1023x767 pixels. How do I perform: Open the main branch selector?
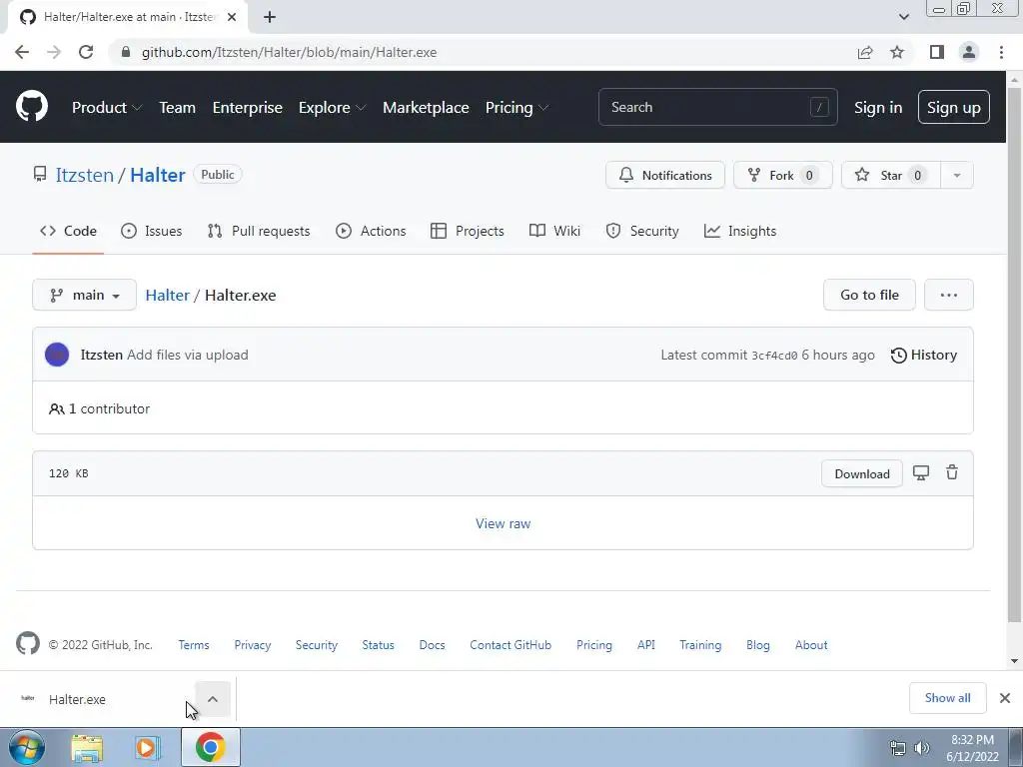(x=84, y=295)
